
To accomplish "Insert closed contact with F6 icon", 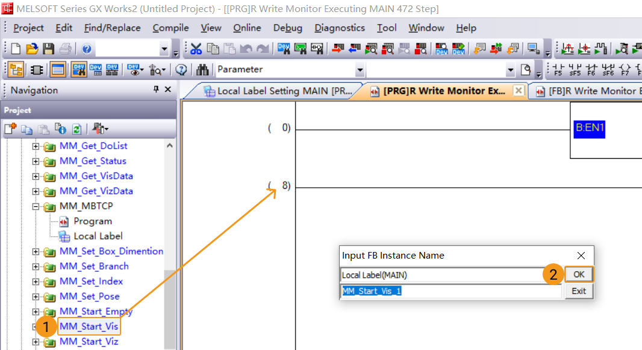I will pos(591,70).
